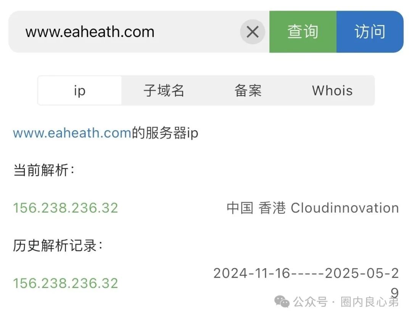Screen dimensions: 412x318
Task: Clear the domain search field with X icon
Action: coord(253,32)
